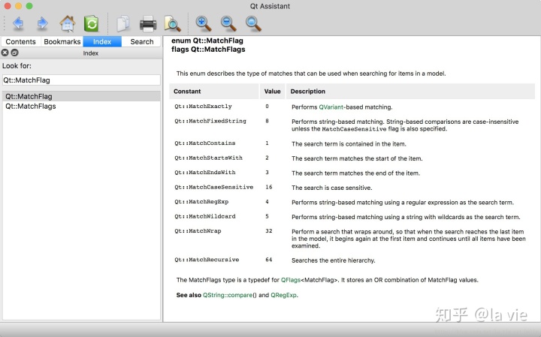This screenshot has height=337, width=541.
Task: Click the Qt::MatchWrap constant
Action: point(198,231)
